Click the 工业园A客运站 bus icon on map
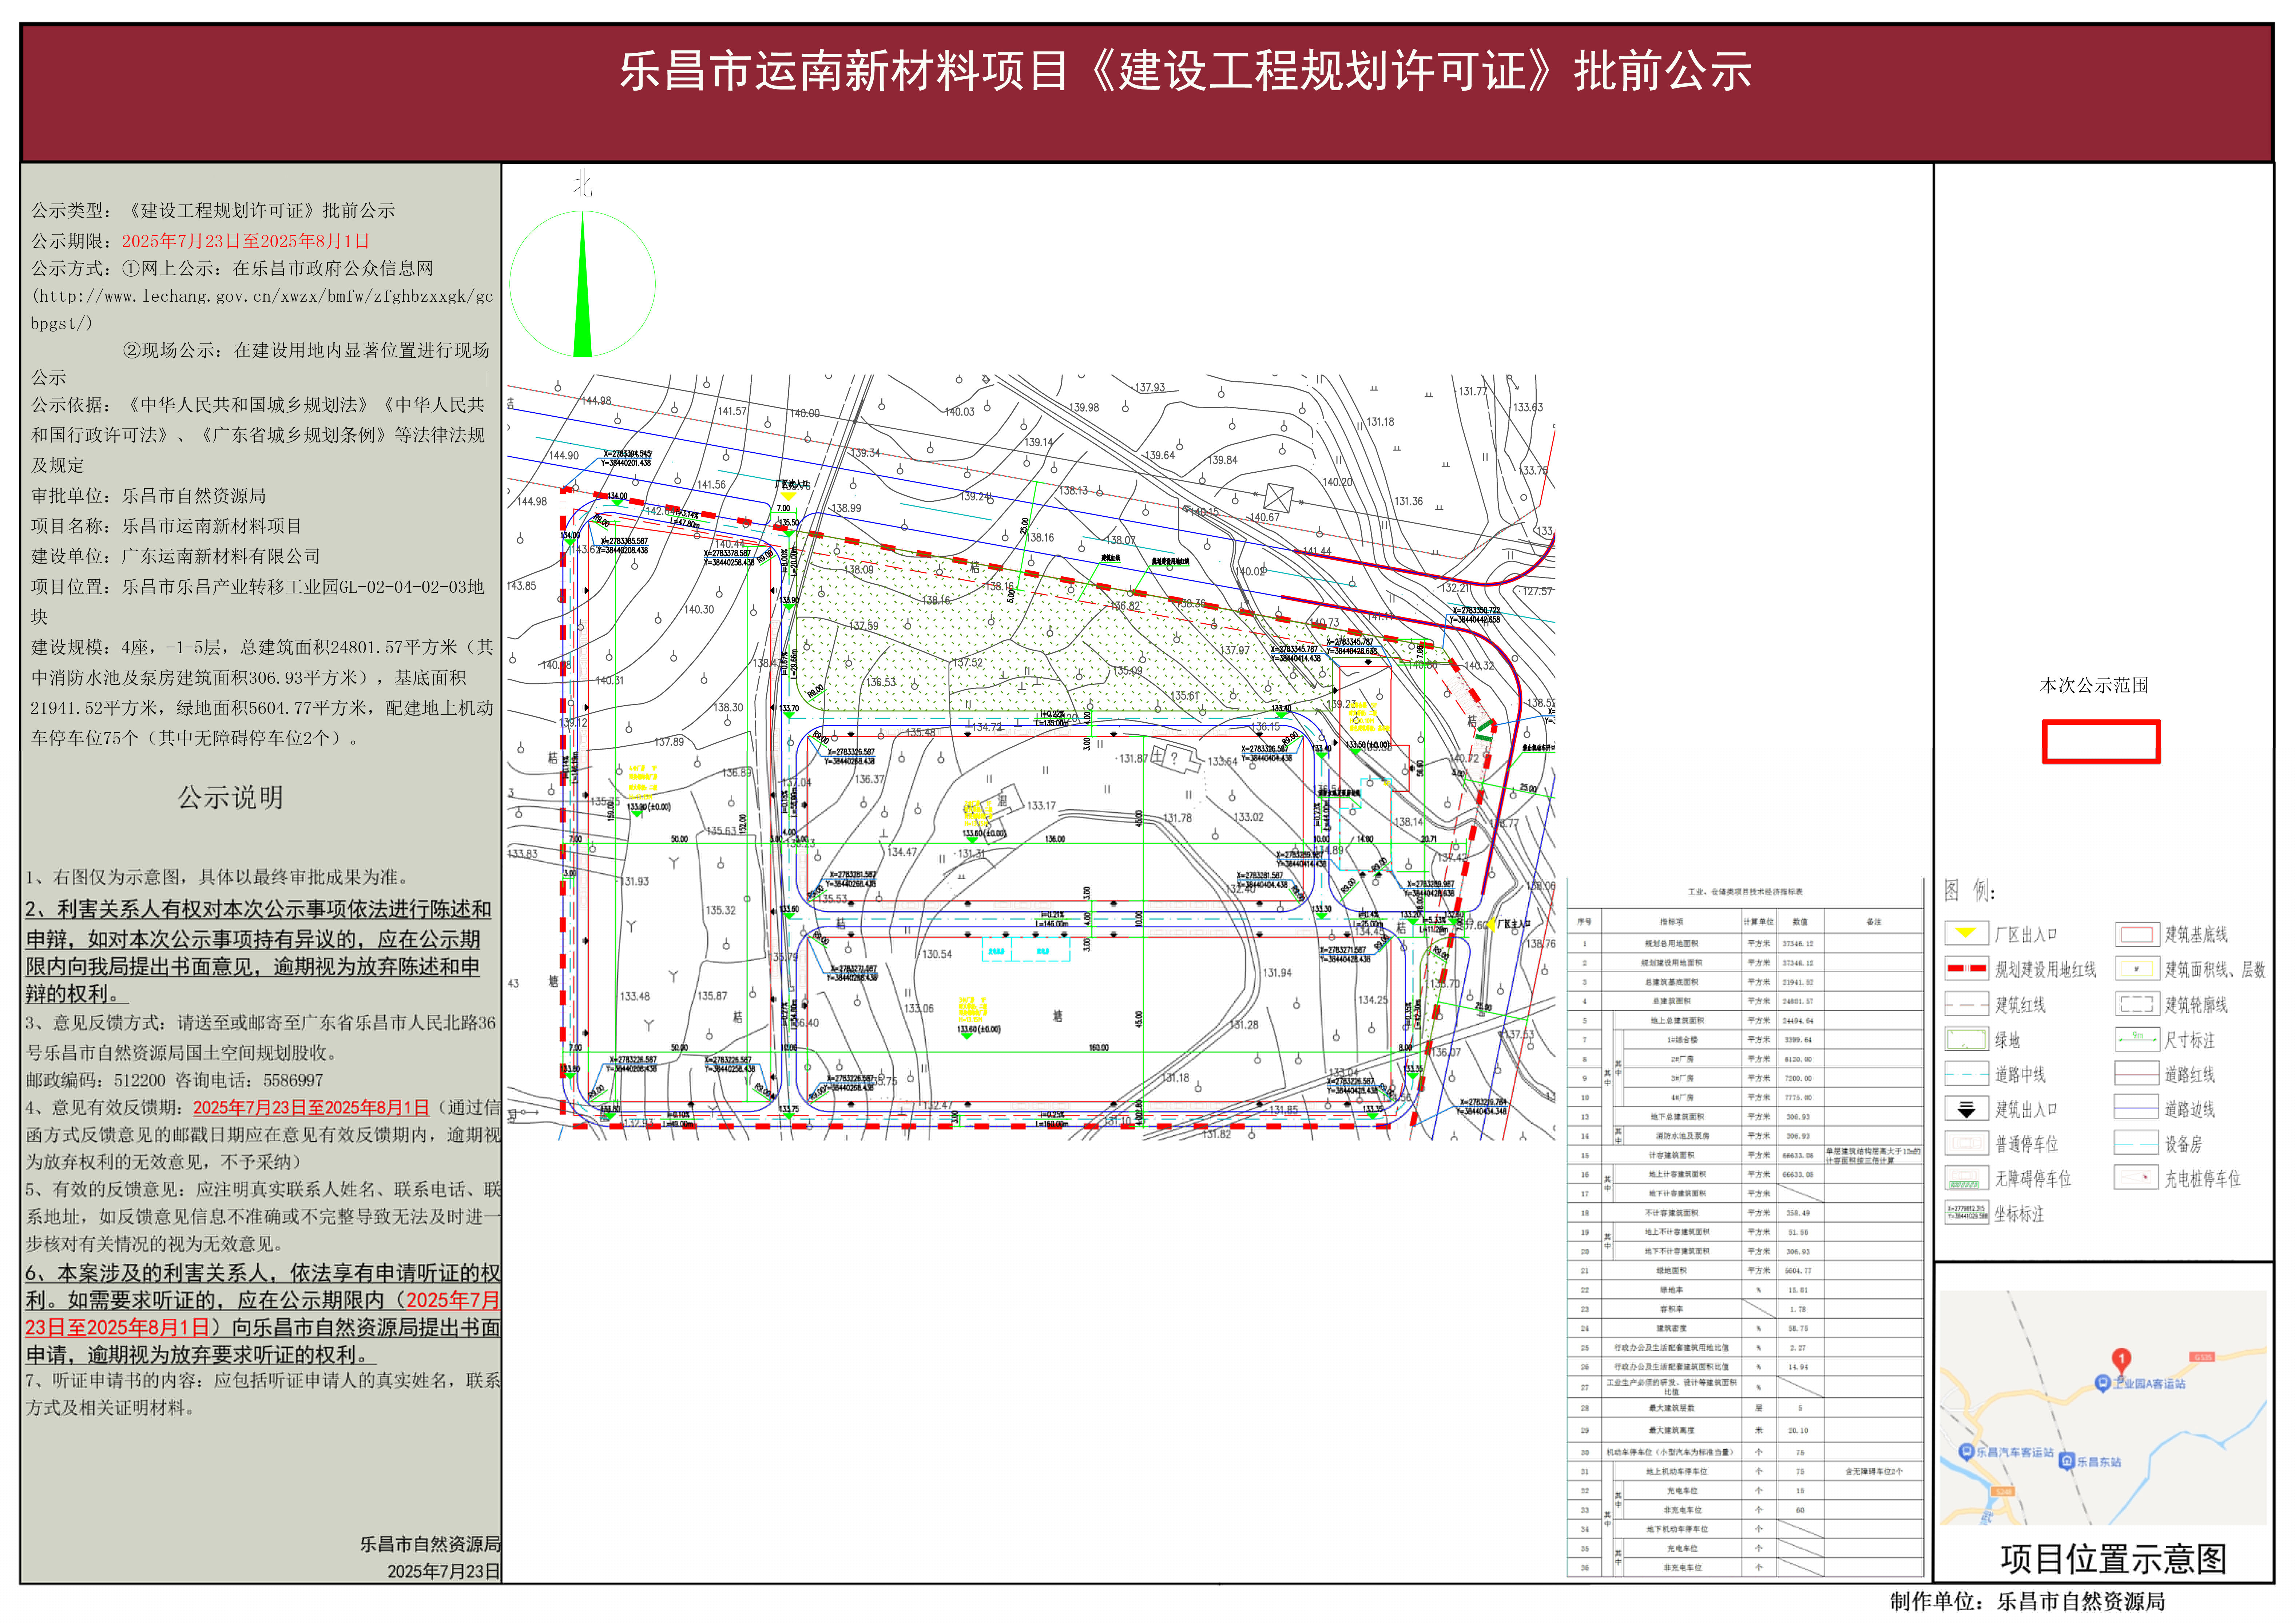The width and height of the screenshot is (2295, 1624). [x=2102, y=1383]
